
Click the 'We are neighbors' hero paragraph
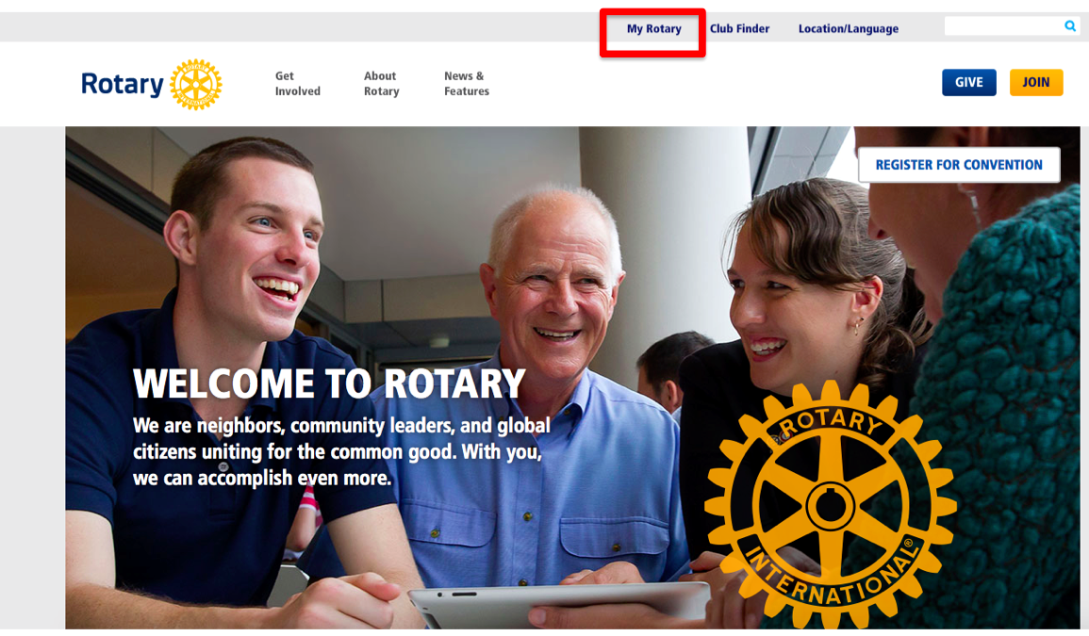click(x=341, y=451)
